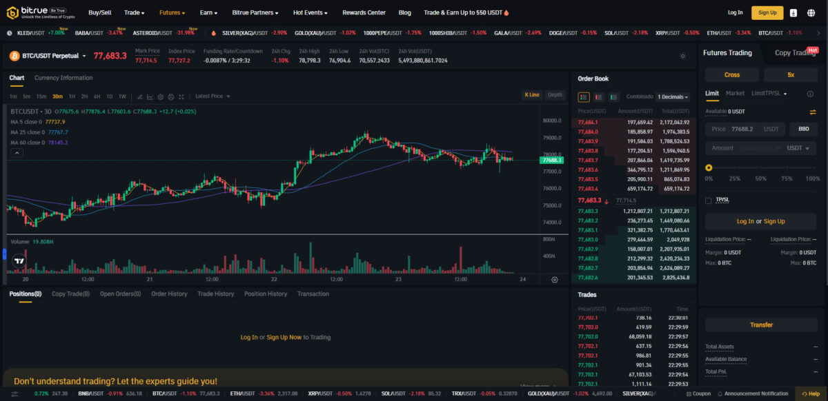Click the Help button in bottom corner
The height and width of the screenshot is (401, 828).
810,393
